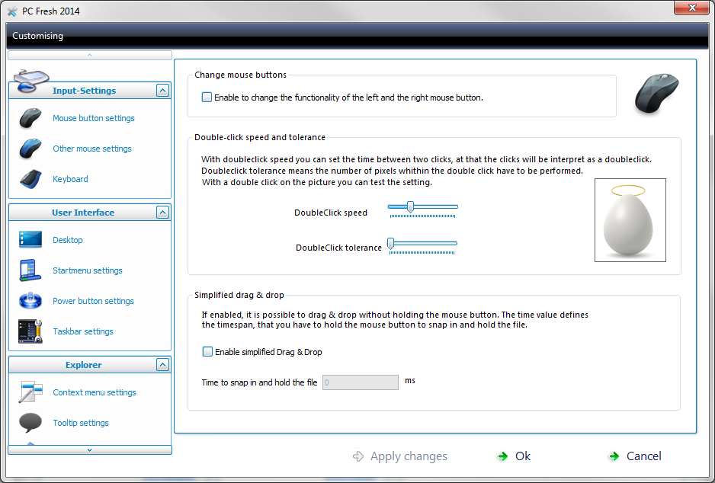Open Keyboard settings
Image resolution: width=715 pixels, height=483 pixels.
click(70, 179)
